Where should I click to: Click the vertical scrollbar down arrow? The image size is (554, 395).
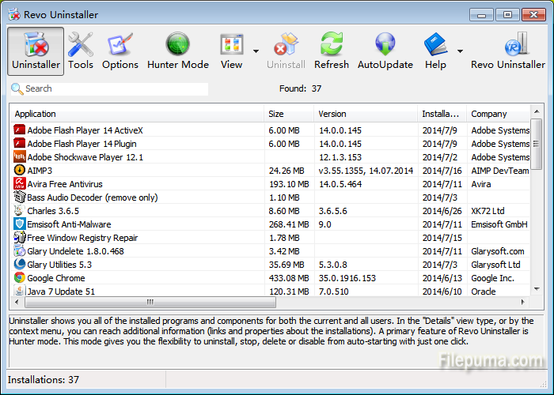(x=537, y=290)
